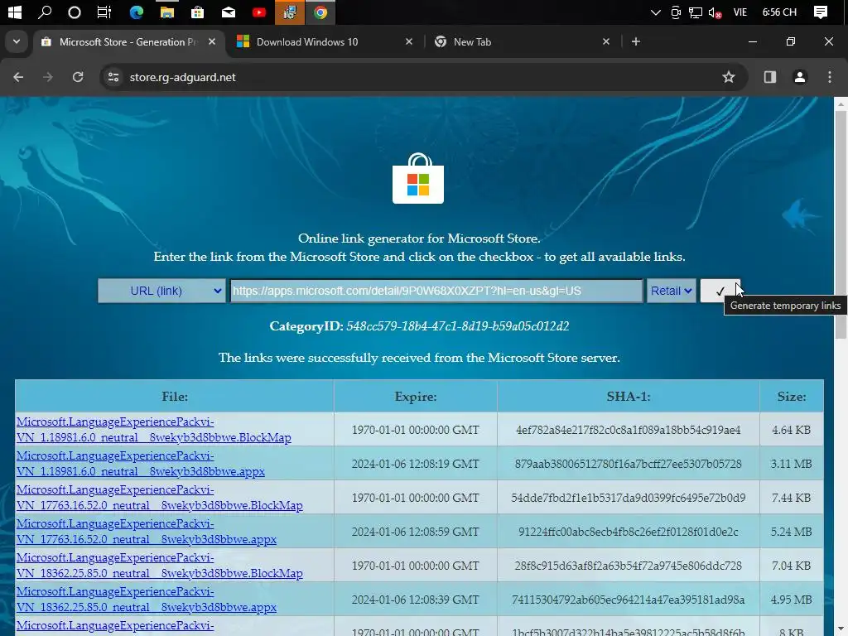Show hidden tray icons chevron

(x=656, y=12)
